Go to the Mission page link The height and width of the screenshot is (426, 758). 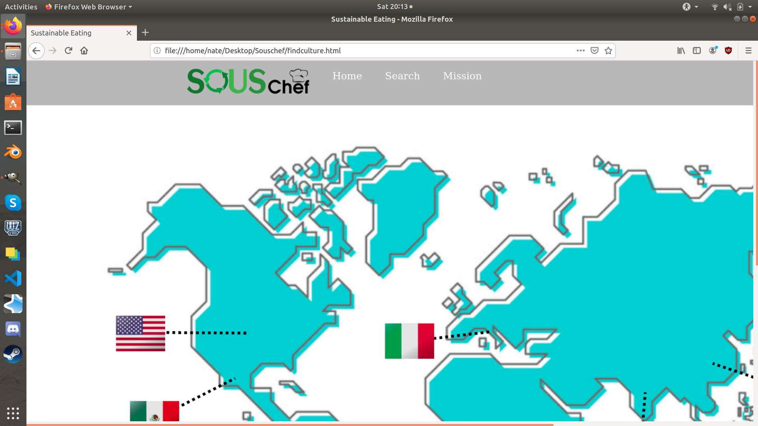(x=462, y=76)
